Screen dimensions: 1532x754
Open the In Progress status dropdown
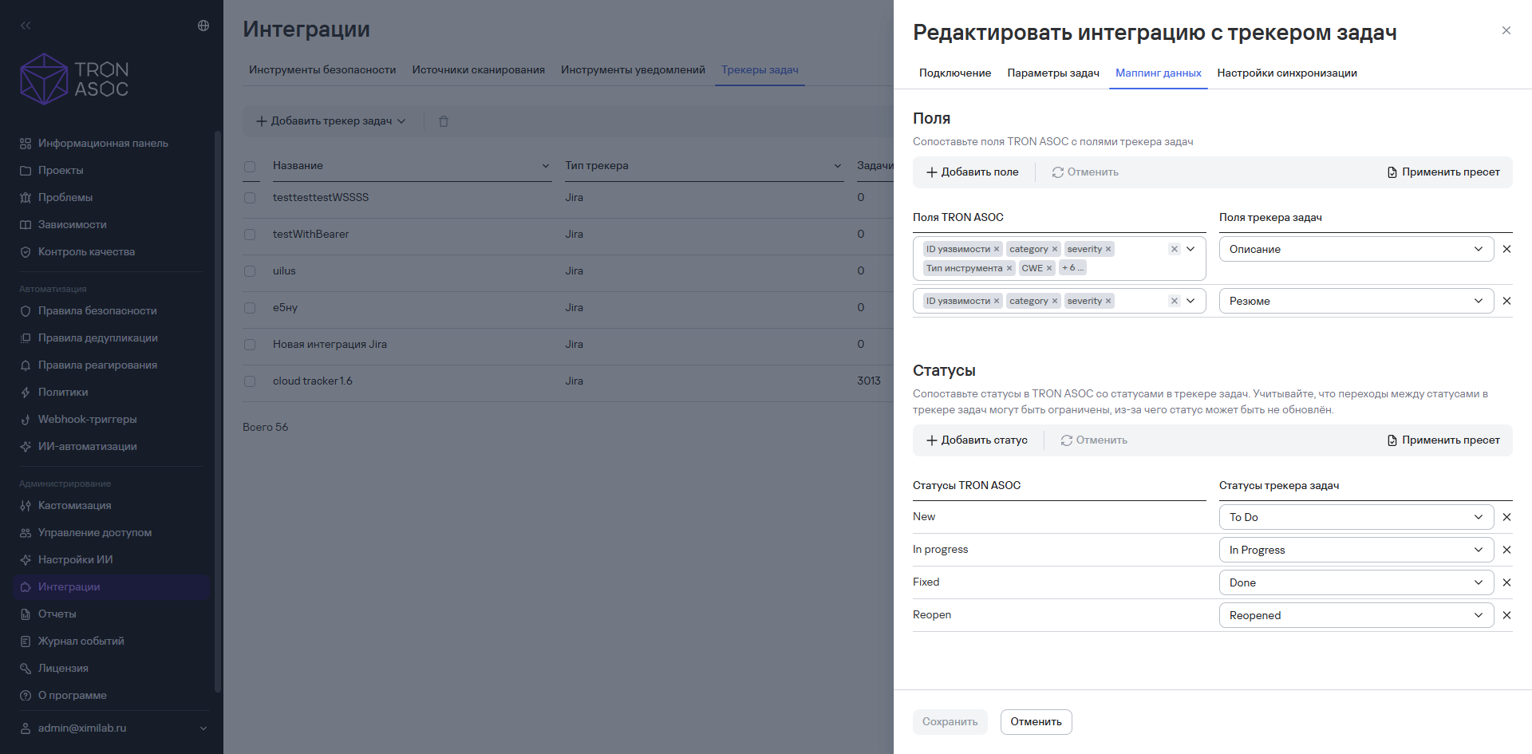(x=1356, y=550)
